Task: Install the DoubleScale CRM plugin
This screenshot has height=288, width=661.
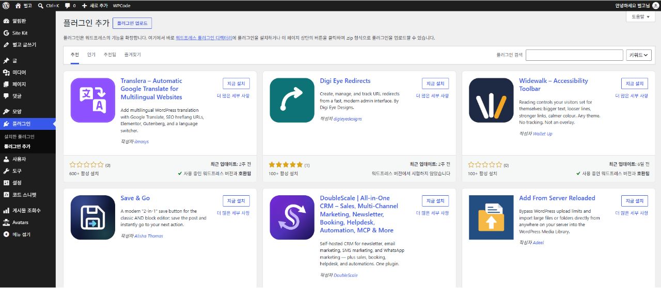Action: 435,201
